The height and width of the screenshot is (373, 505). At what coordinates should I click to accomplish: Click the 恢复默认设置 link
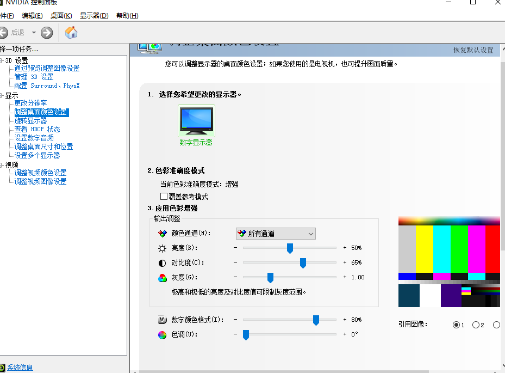(x=473, y=50)
